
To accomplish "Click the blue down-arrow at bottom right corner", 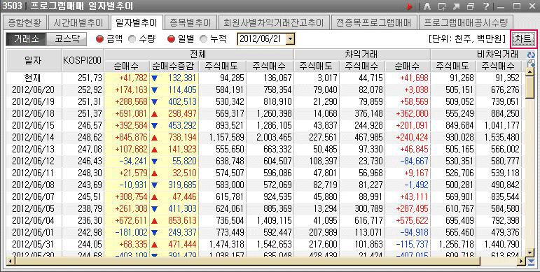I will point(531,262).
